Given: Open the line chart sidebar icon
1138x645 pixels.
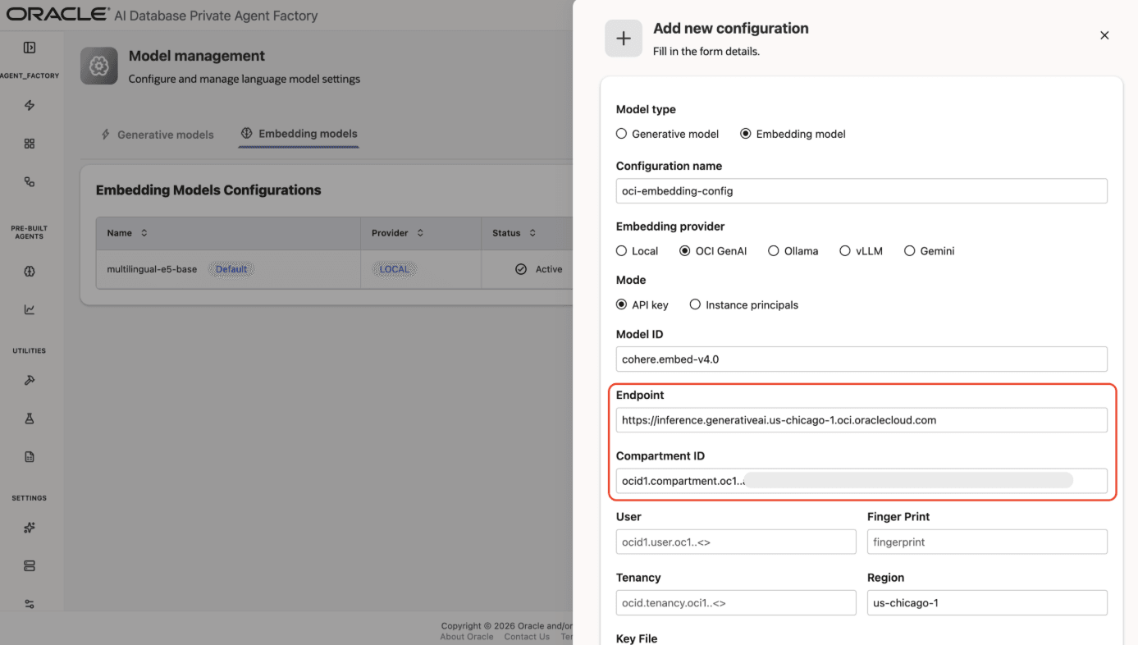Looking at the screenshot, I should [30, 309].
